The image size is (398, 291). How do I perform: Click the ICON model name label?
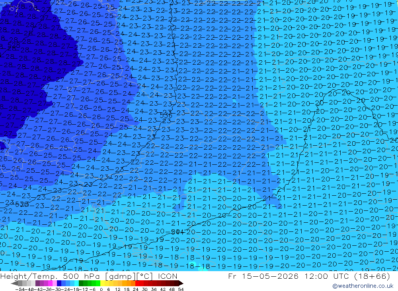click(168, 276)
